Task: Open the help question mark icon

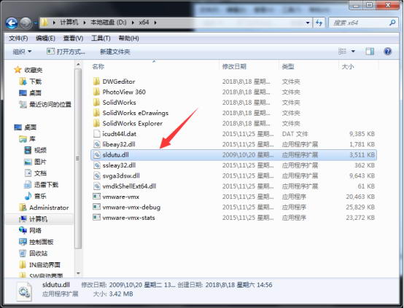Action: (387, 52)
